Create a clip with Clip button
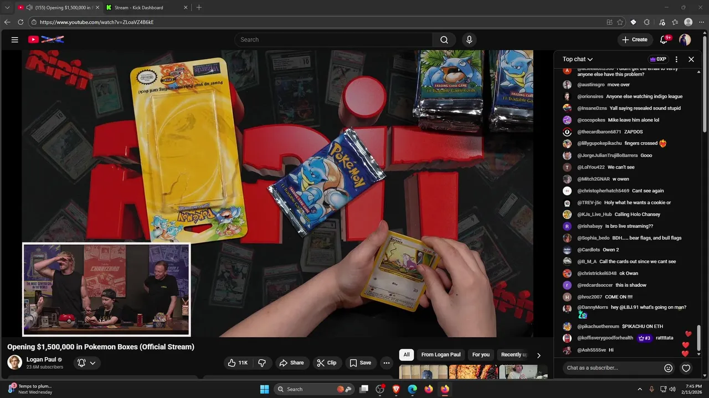Screen dimensions: 709x398 (x=326, y=363)
